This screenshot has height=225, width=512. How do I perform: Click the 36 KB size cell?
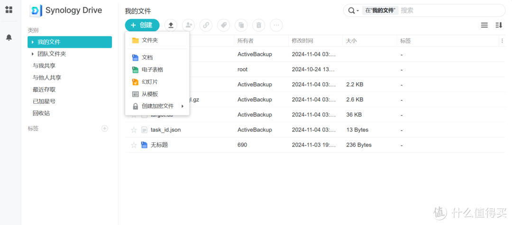pyautogui.click(x=354, y=114)
